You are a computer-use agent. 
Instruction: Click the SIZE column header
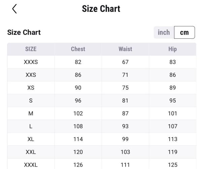click(x=31, y=49)
